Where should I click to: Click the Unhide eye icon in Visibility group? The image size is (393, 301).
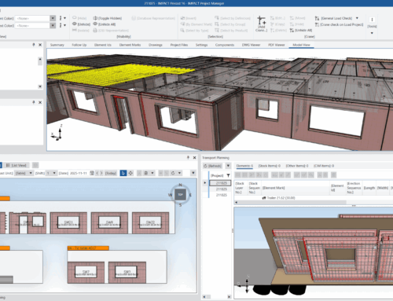click(x=75, y=24)
